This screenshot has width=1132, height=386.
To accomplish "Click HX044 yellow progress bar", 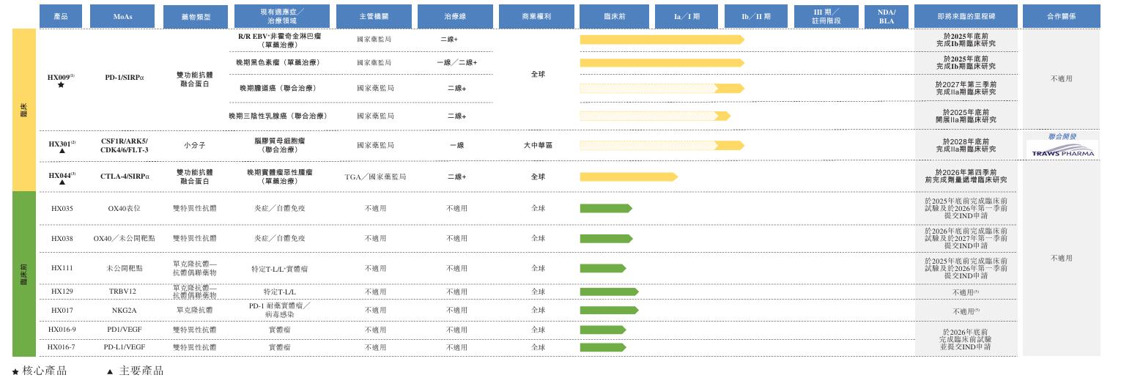I will (x=628, y=177).
